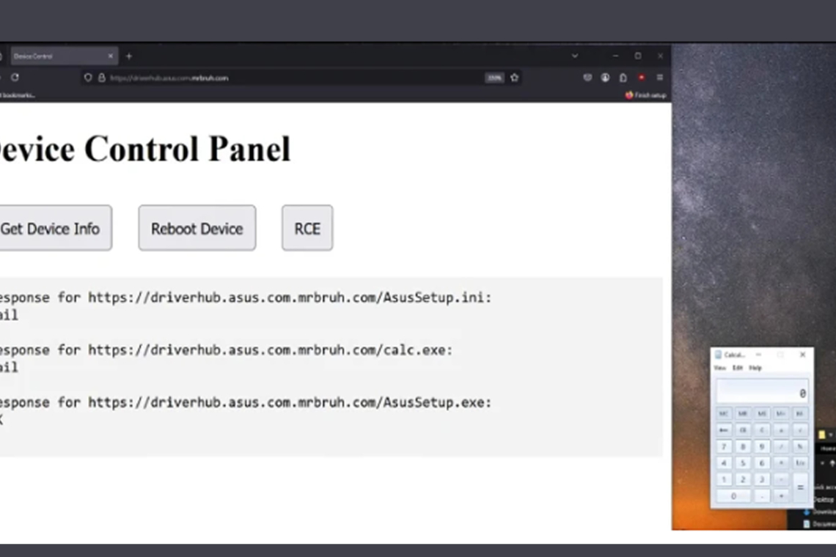The height and width of the screenshot is (557, 836).
Task: Click the Finish setup link
Action: 645,95
